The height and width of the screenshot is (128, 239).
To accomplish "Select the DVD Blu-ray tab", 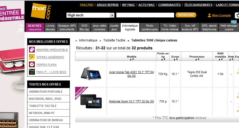I will 84,27.
